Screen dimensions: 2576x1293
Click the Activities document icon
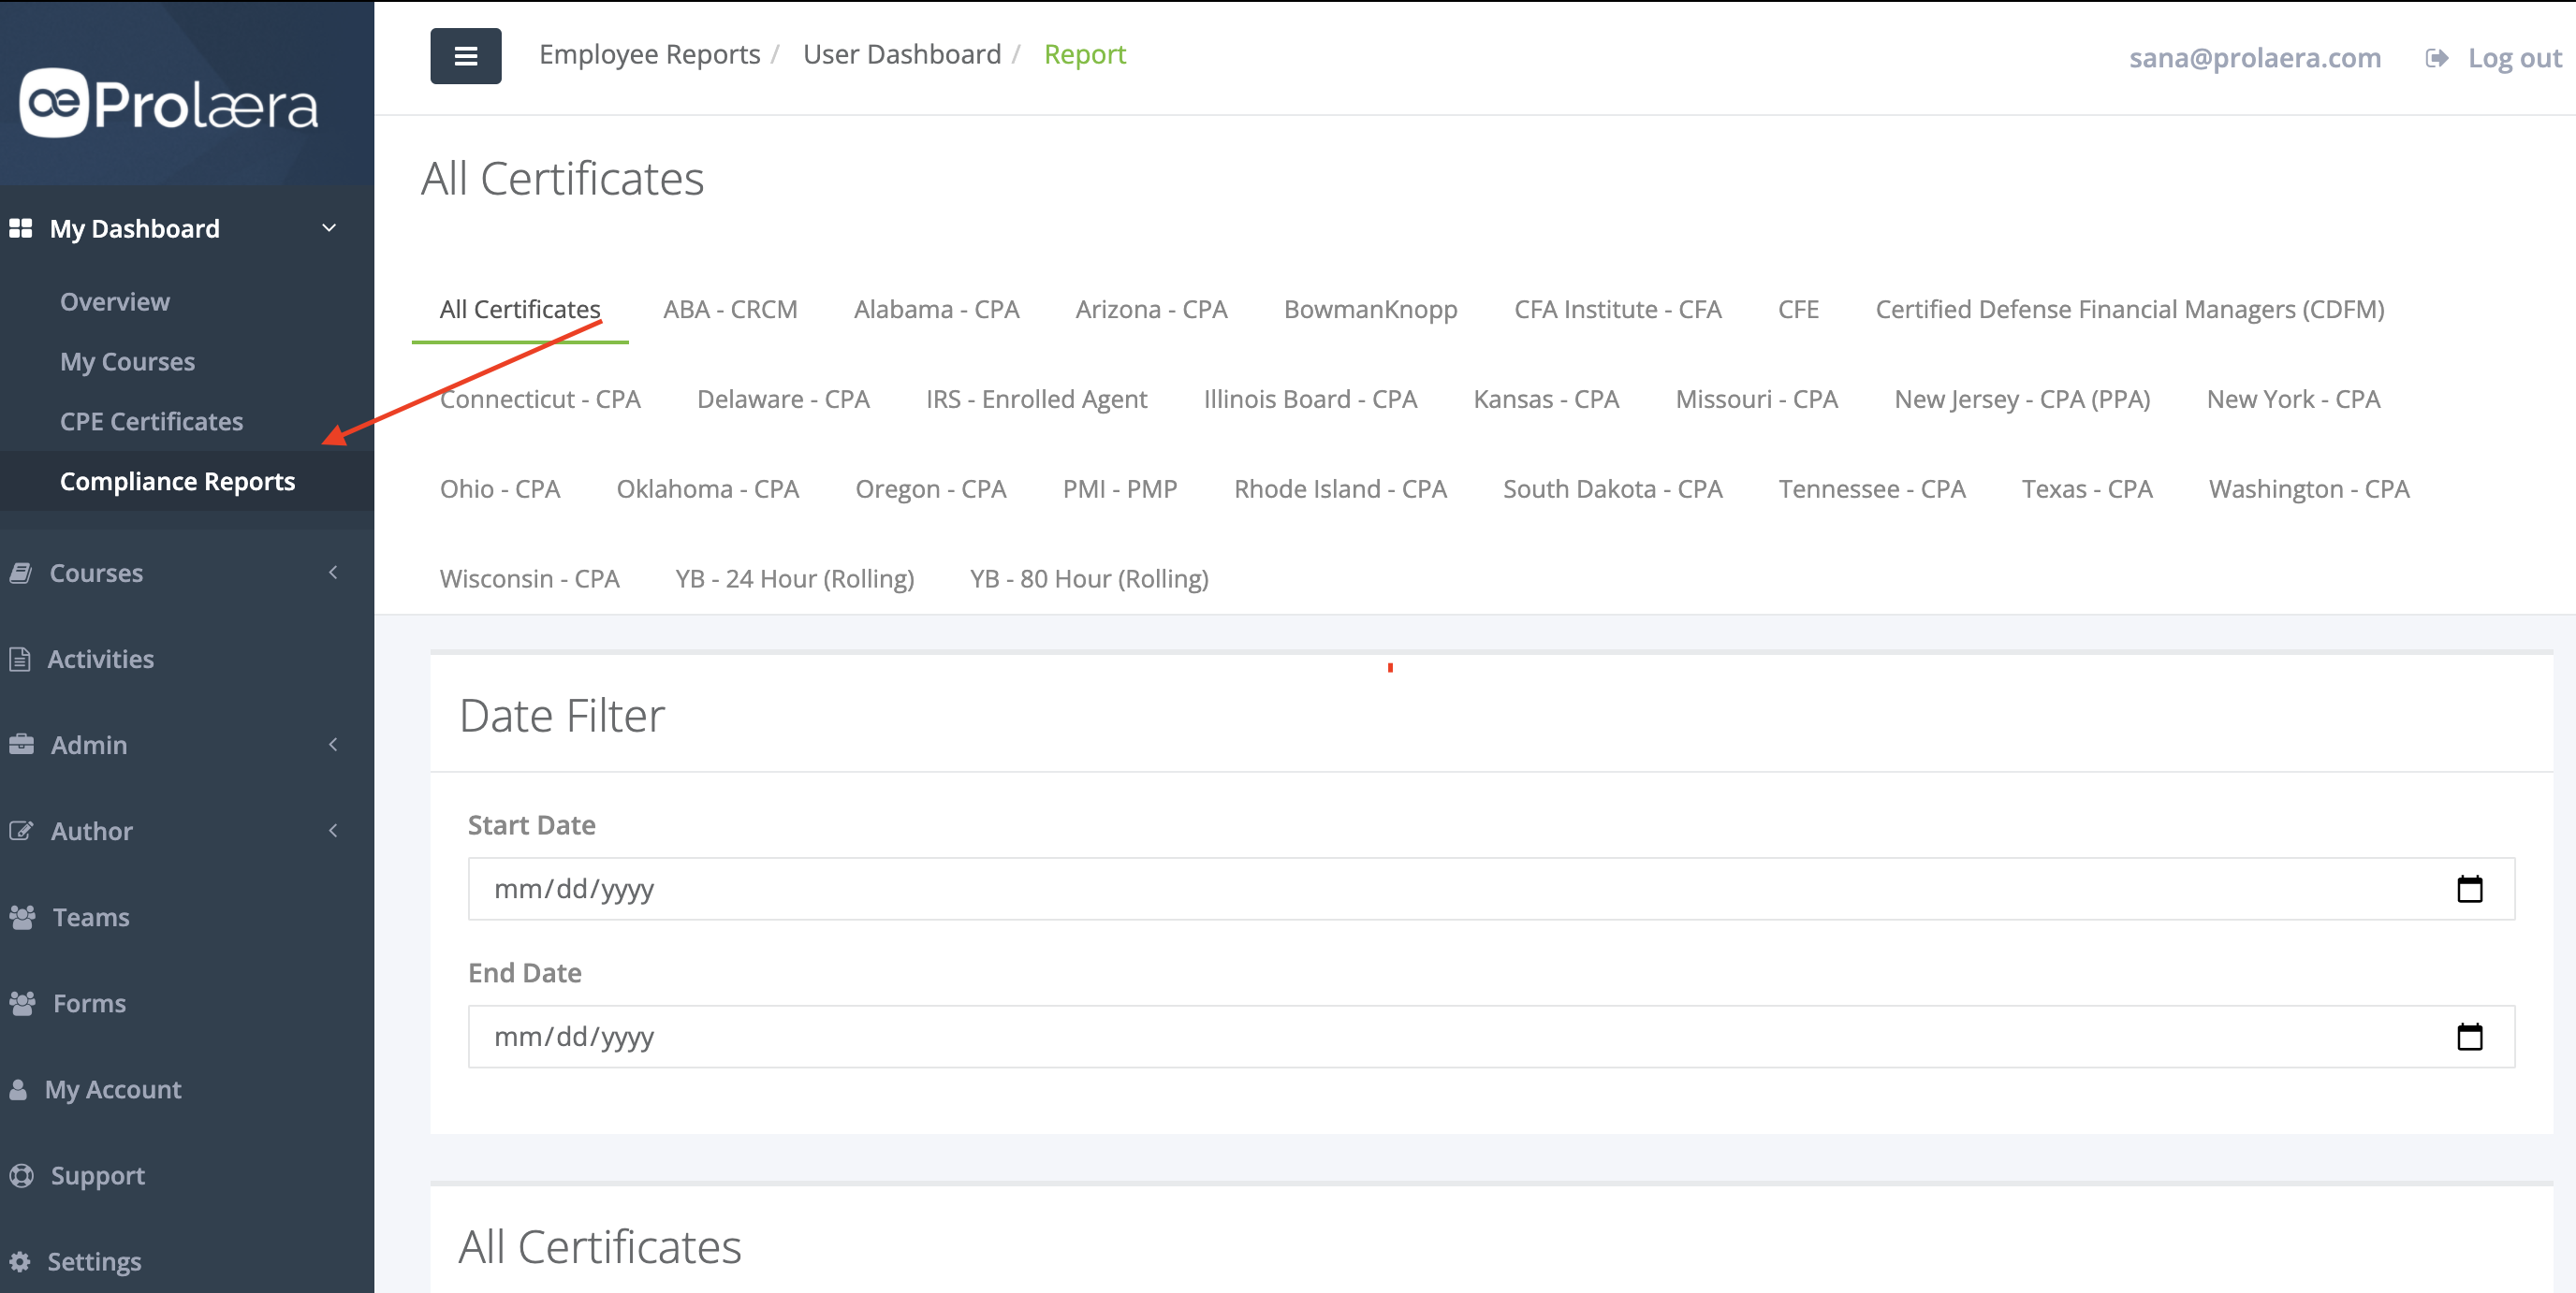pos(19,659)
